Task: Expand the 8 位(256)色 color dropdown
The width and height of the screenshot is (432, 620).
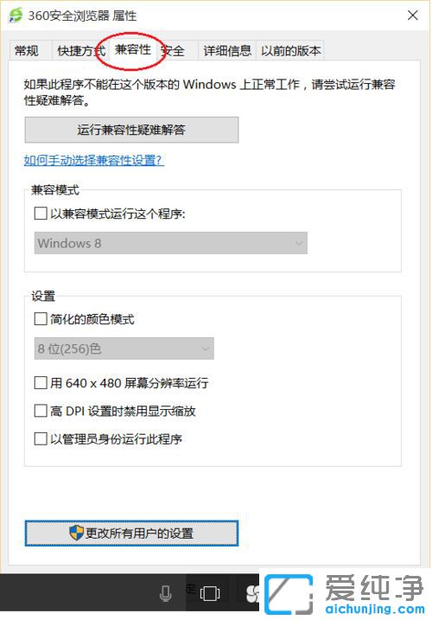Action: coord(124,348)
